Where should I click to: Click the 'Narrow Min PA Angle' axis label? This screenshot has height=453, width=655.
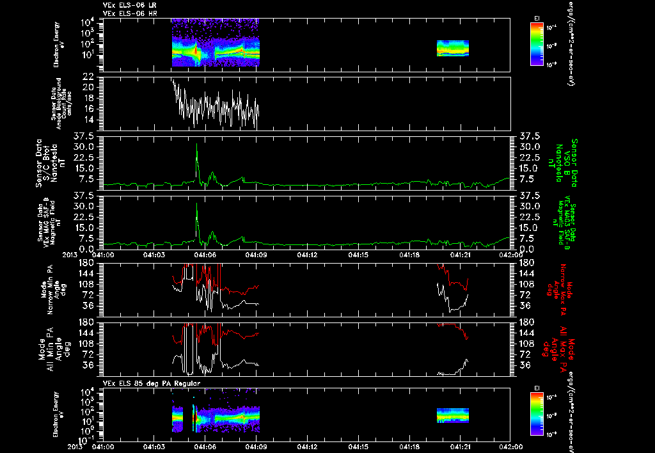[x=52, y=289]
